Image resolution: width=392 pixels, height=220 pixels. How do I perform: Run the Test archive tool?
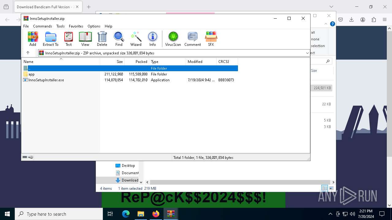69,39
